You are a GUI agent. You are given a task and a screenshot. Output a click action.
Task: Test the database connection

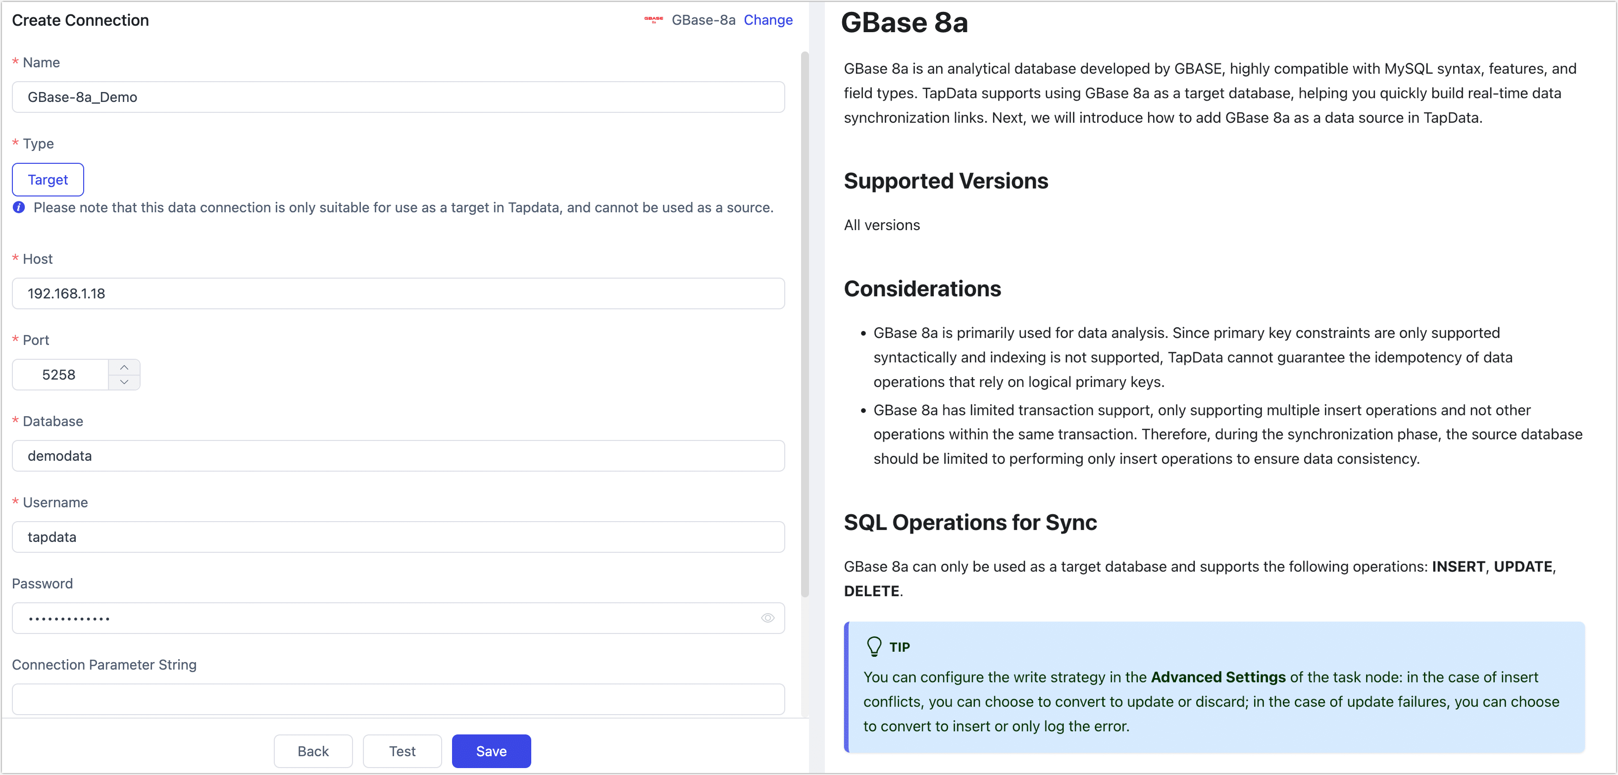pyautogui.click(x=402, y=751)
